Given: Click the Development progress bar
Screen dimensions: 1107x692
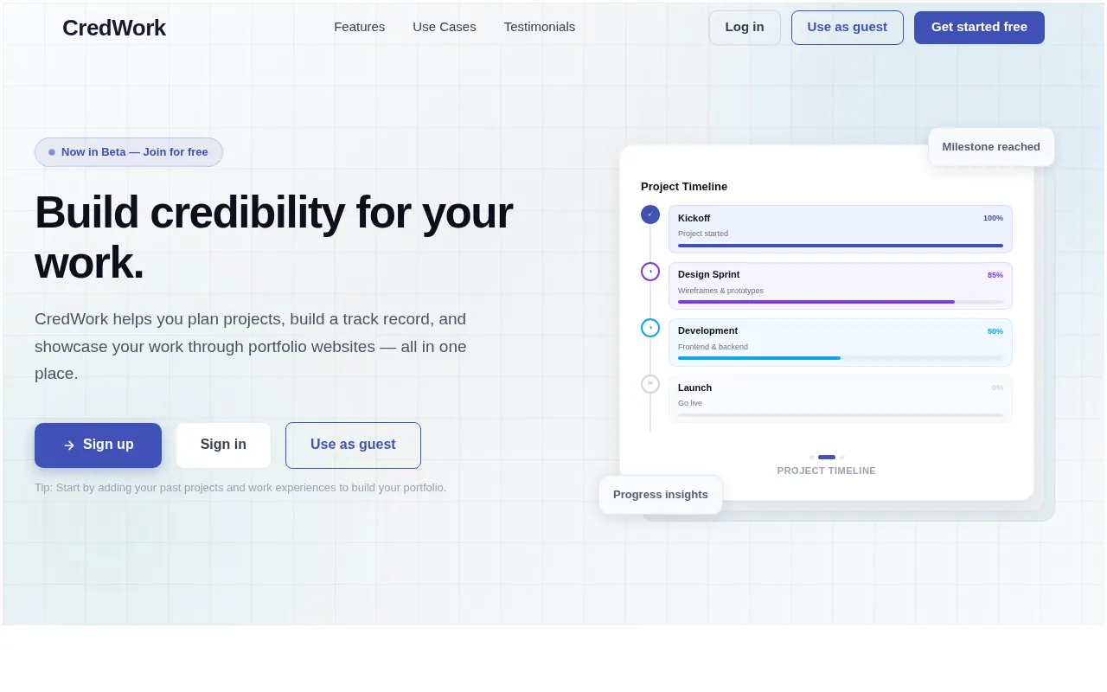Looking at the screenshot, I should (x=841, y=358).
